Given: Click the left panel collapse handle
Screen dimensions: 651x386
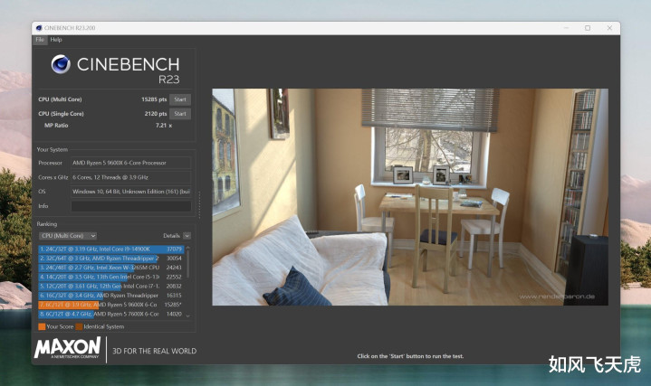Looking at the screenshot, I should 199,205.
